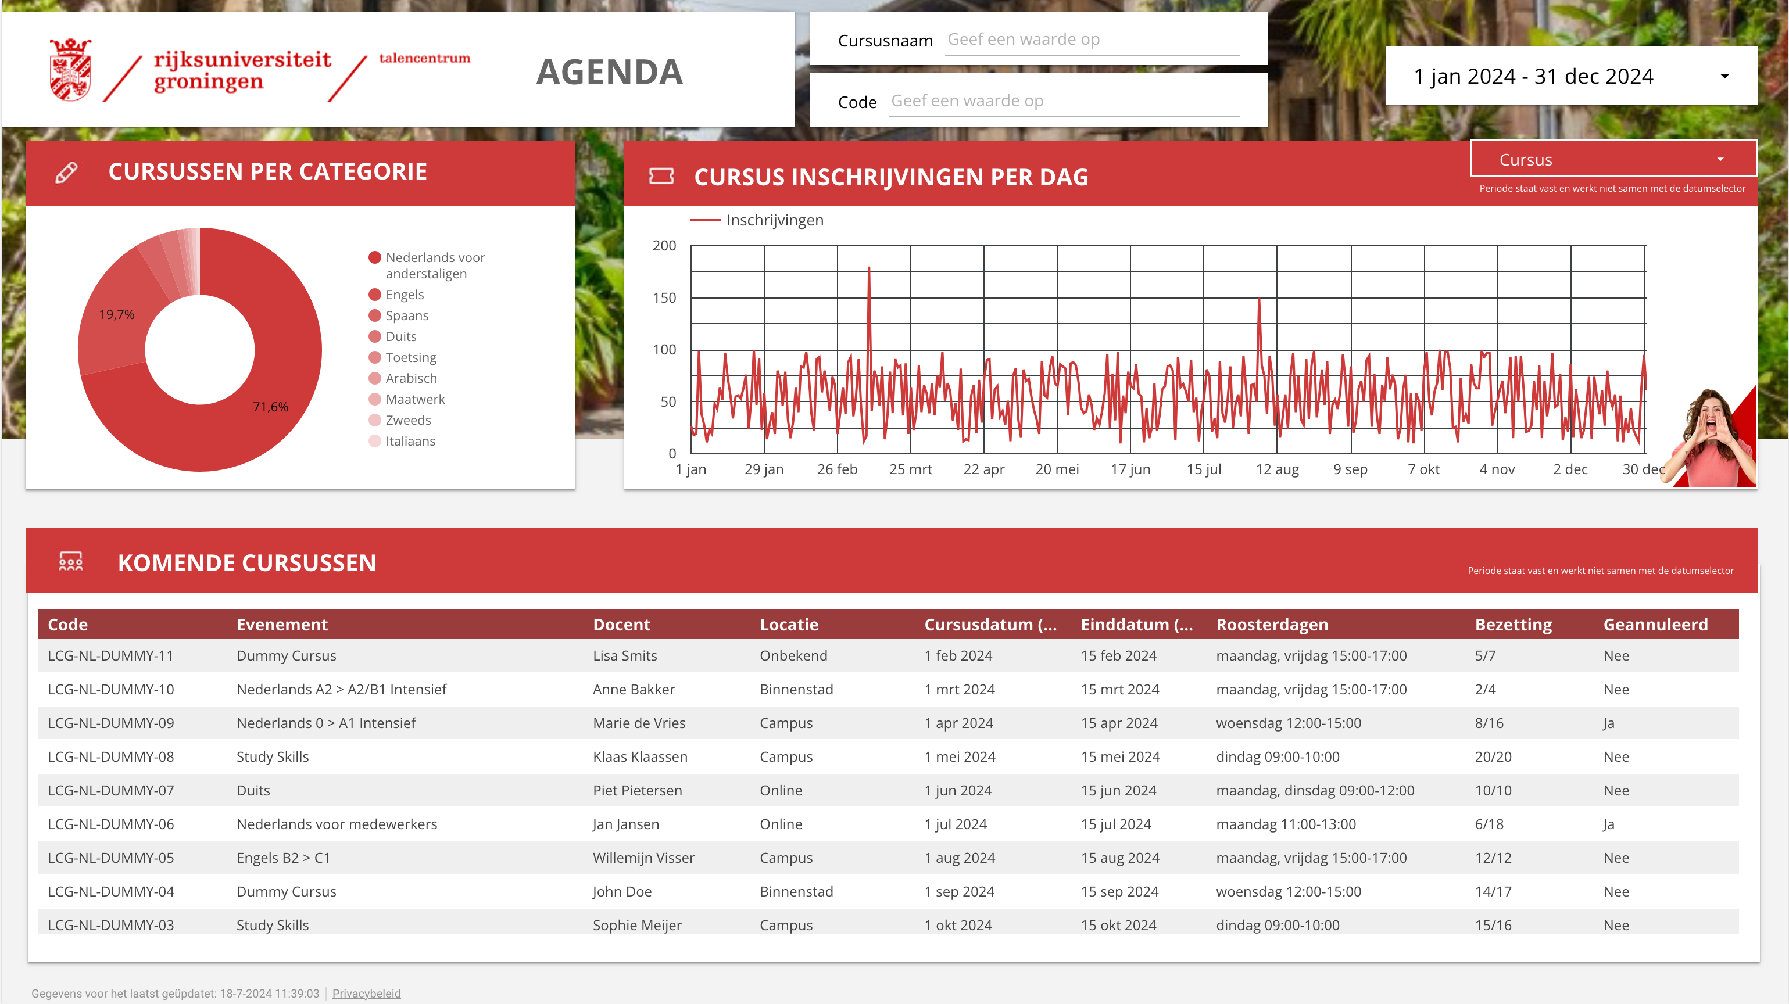
Task: Sort table by Bezetting column header
Action: (1512, 624)
